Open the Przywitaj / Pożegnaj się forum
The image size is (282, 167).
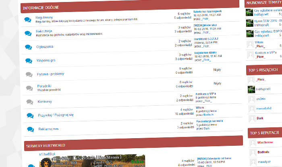tap(56, 115)
